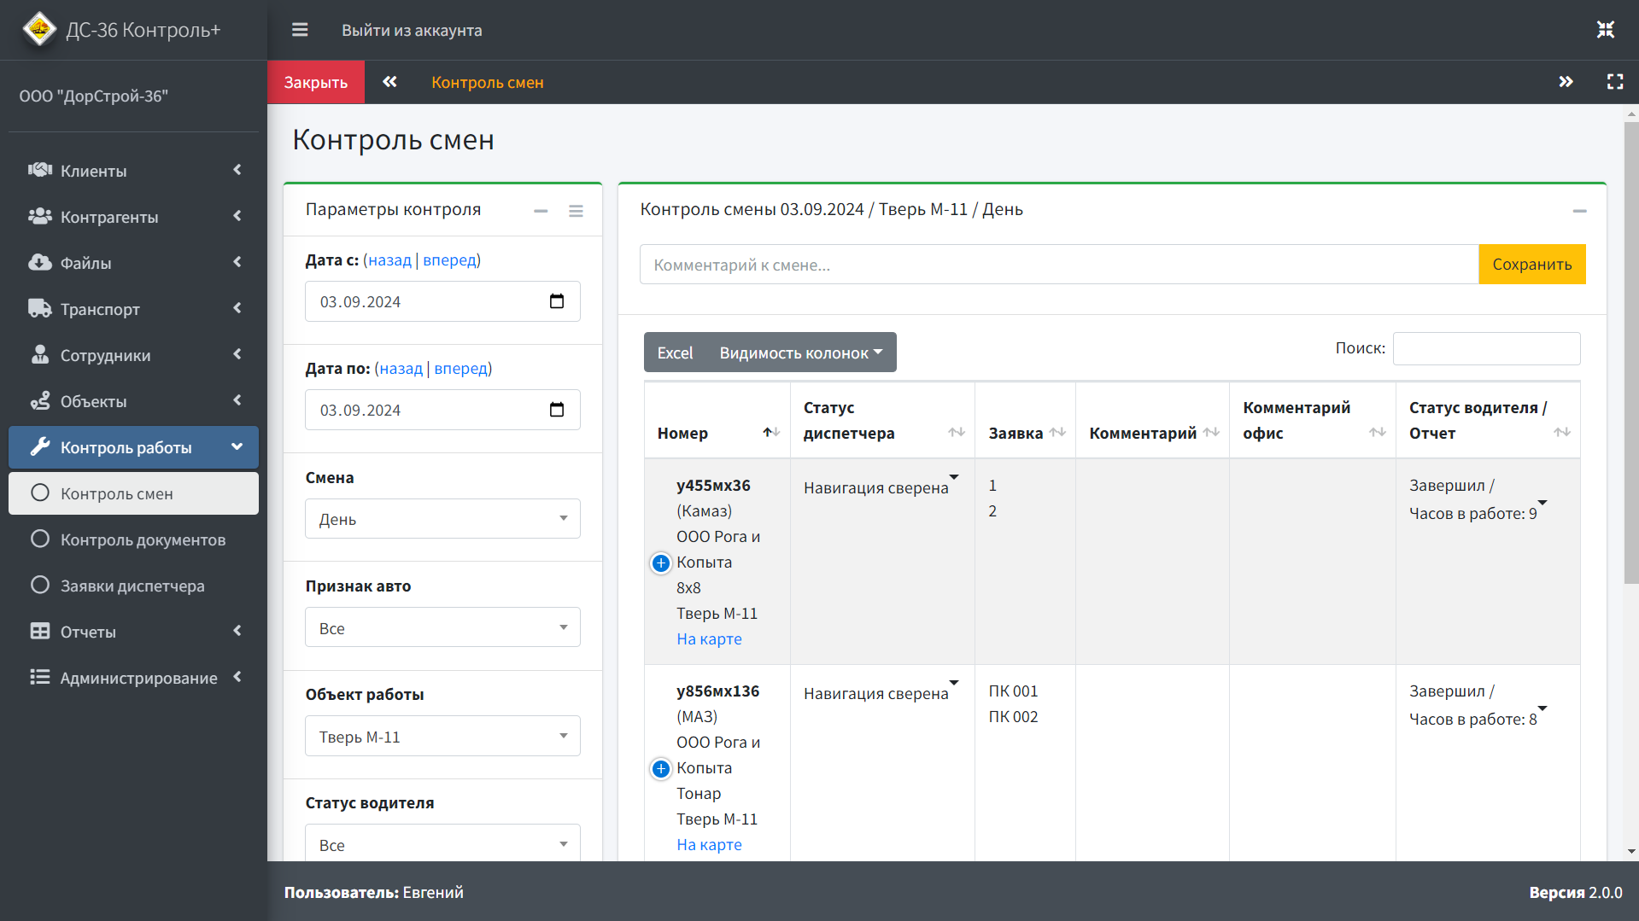Screen dimensions: 1639x921
Task: Click the Дата с date field 03.09.2024
Action: coord(442,301)
